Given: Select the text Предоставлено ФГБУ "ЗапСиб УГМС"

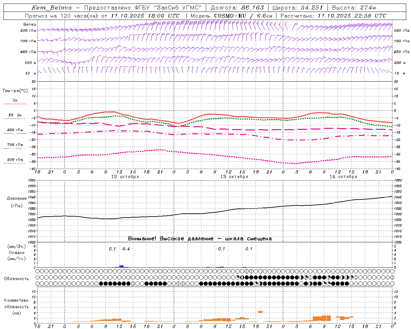Looking at the screenshot, I should coord(143,8).
